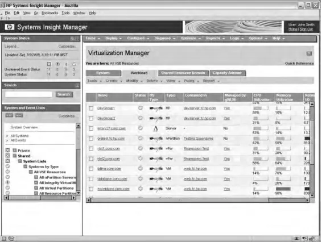Click folder icon beside Shared

click(15, 156)
